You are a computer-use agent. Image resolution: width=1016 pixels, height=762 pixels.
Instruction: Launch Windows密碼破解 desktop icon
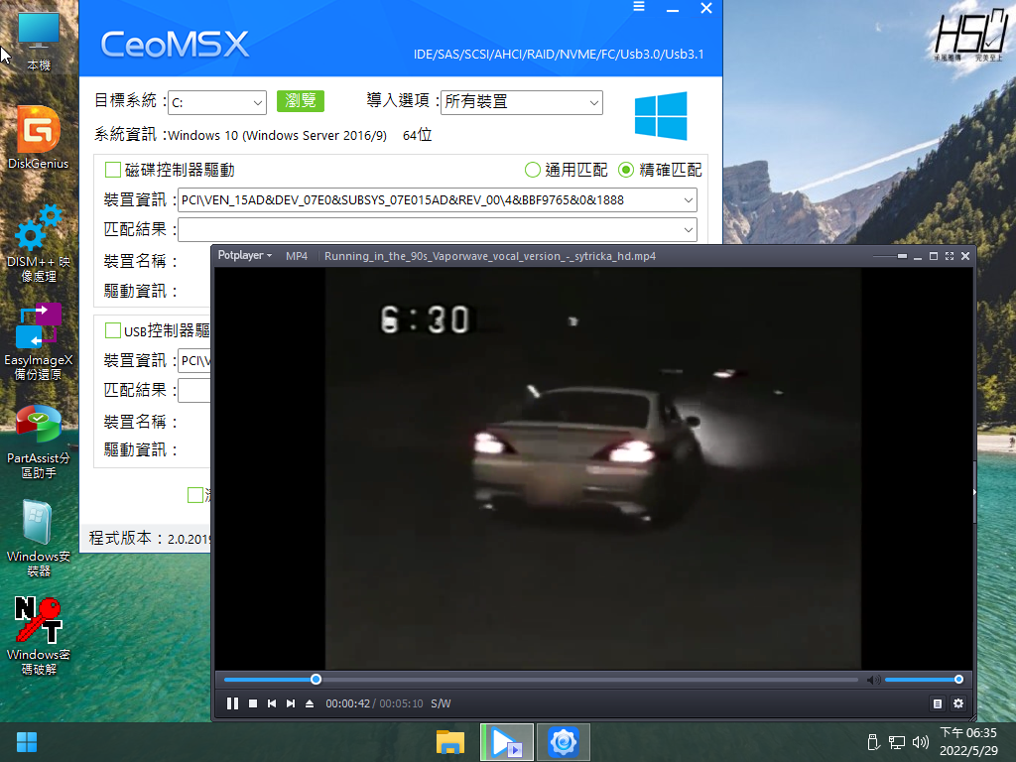tap(39, 636)
